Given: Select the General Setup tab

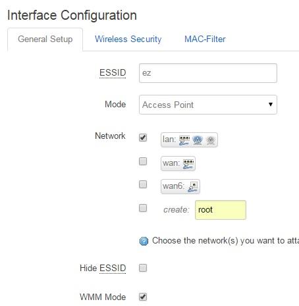Looking at the screenshot, I should pyautogui.click(x=45, y=39).
